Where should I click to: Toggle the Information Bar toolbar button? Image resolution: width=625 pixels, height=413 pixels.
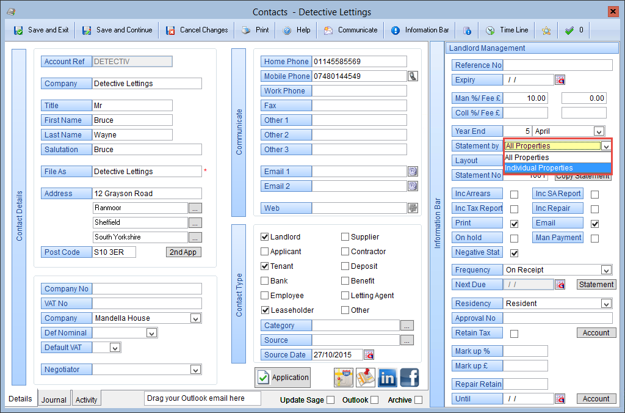tap(420, 30)
